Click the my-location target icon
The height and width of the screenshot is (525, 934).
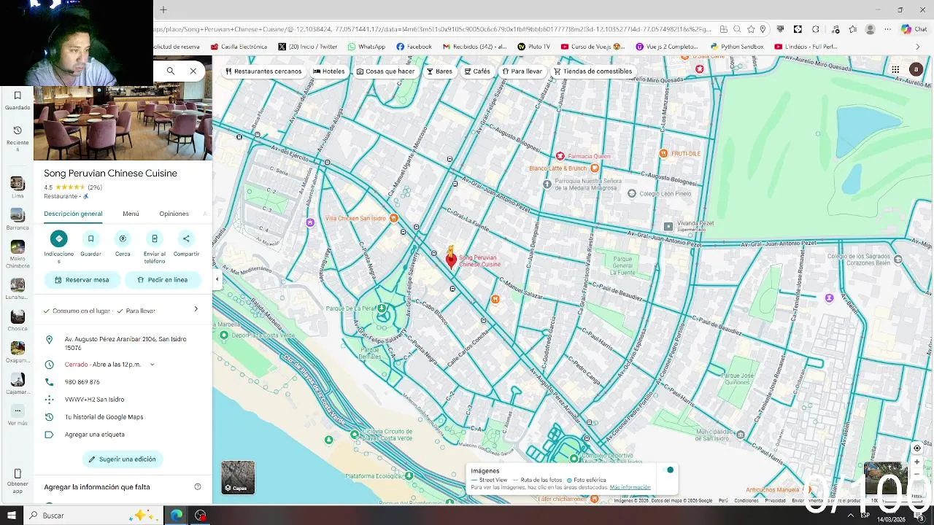coord(917,448)
